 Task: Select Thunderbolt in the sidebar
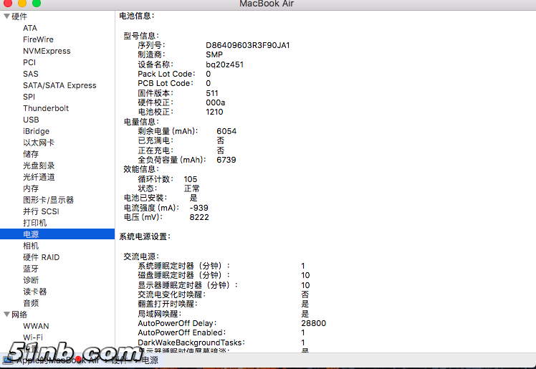46,108
